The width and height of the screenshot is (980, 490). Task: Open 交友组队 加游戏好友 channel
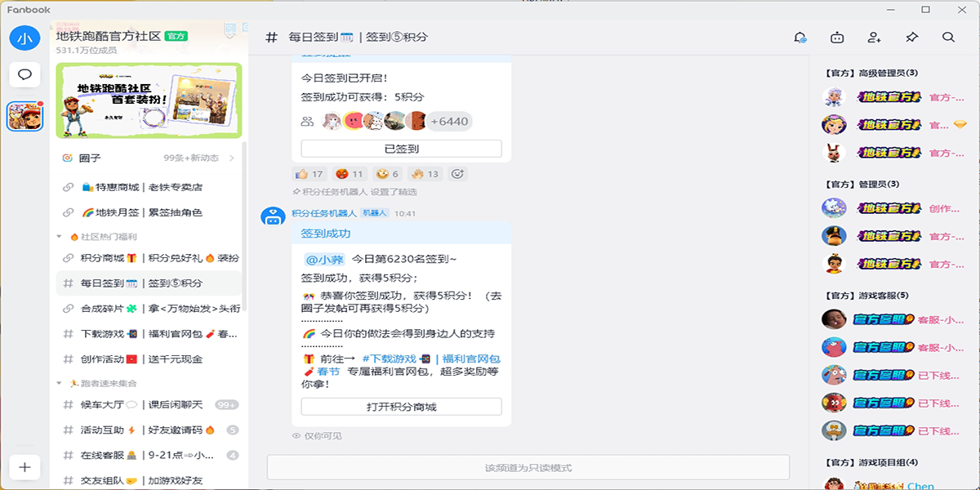pyautogui.click(x=148, y=481)
